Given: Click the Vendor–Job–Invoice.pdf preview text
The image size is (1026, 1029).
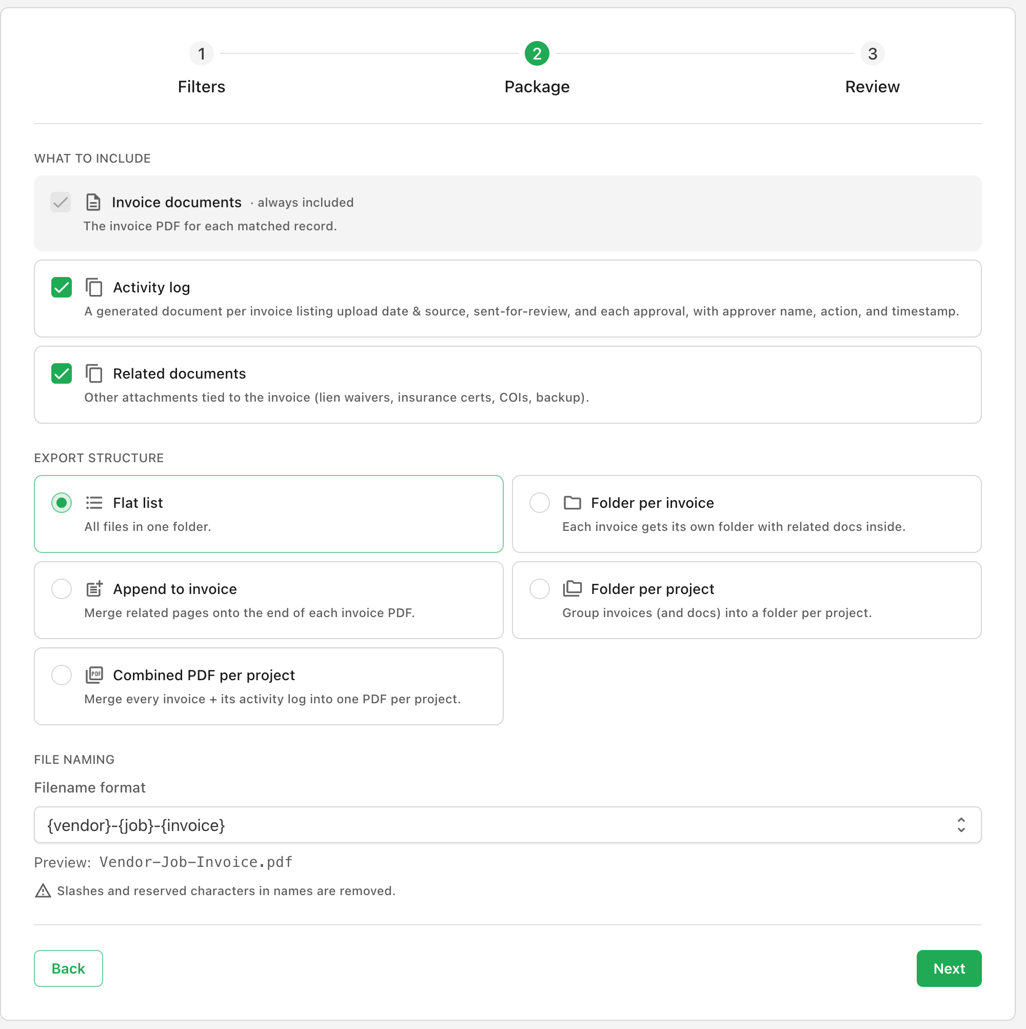Looking at the screenshot, I should tap(196, 862).
